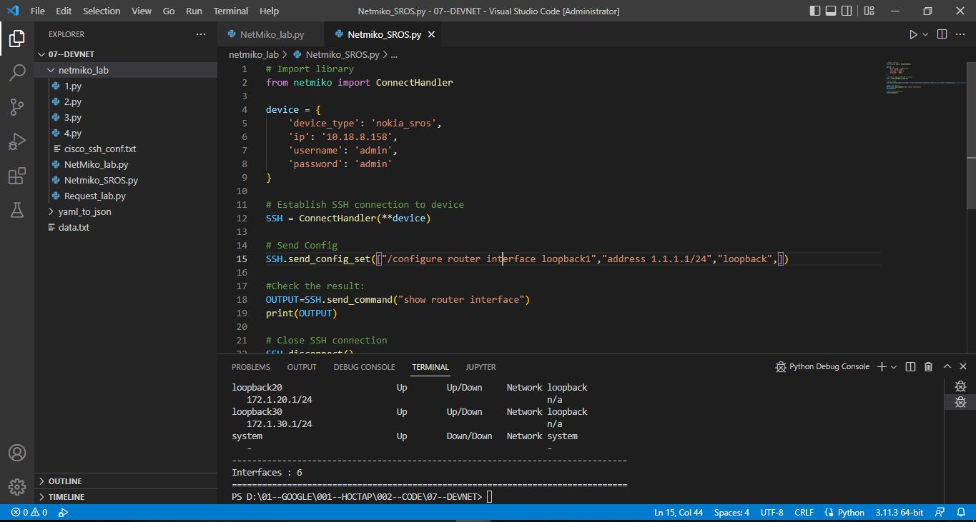Select the first debug terminal instance icon
Screen dimensions: 976x522
click(x=960, y=386)
